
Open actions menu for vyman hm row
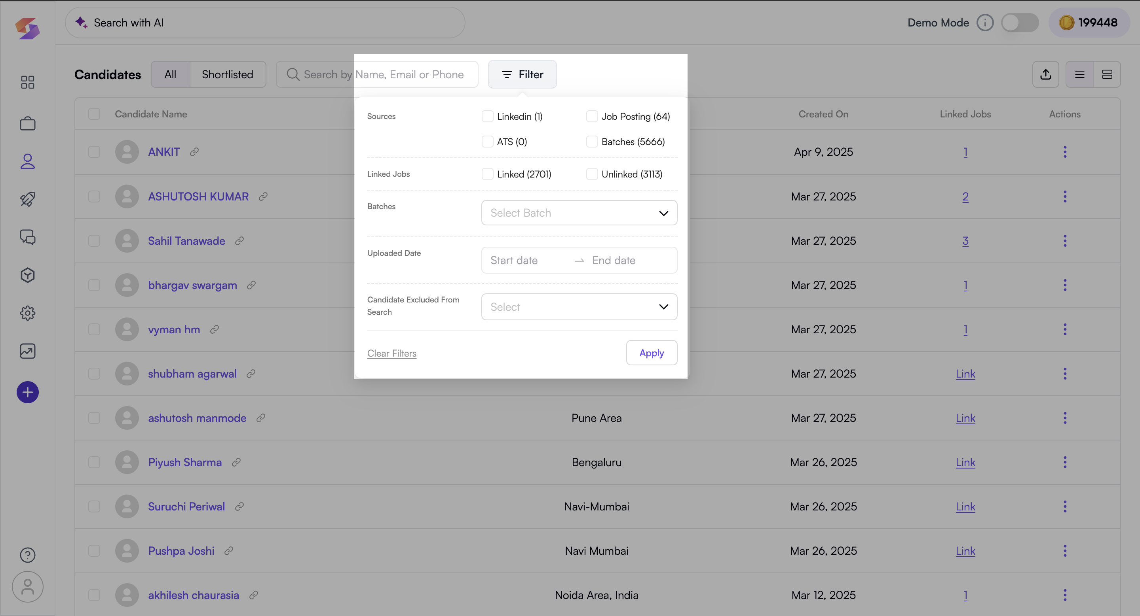point(1065,330)
